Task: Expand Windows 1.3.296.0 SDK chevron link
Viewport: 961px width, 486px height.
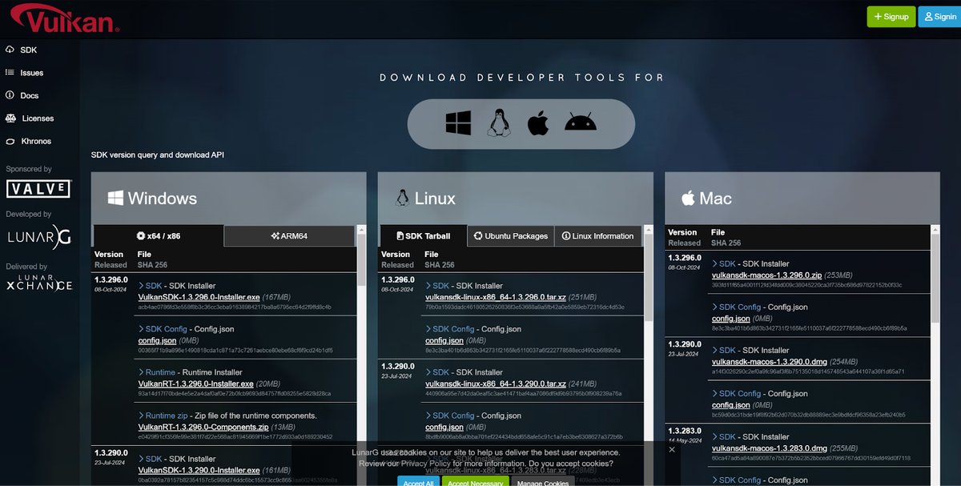Action: [x=151, y=286]
